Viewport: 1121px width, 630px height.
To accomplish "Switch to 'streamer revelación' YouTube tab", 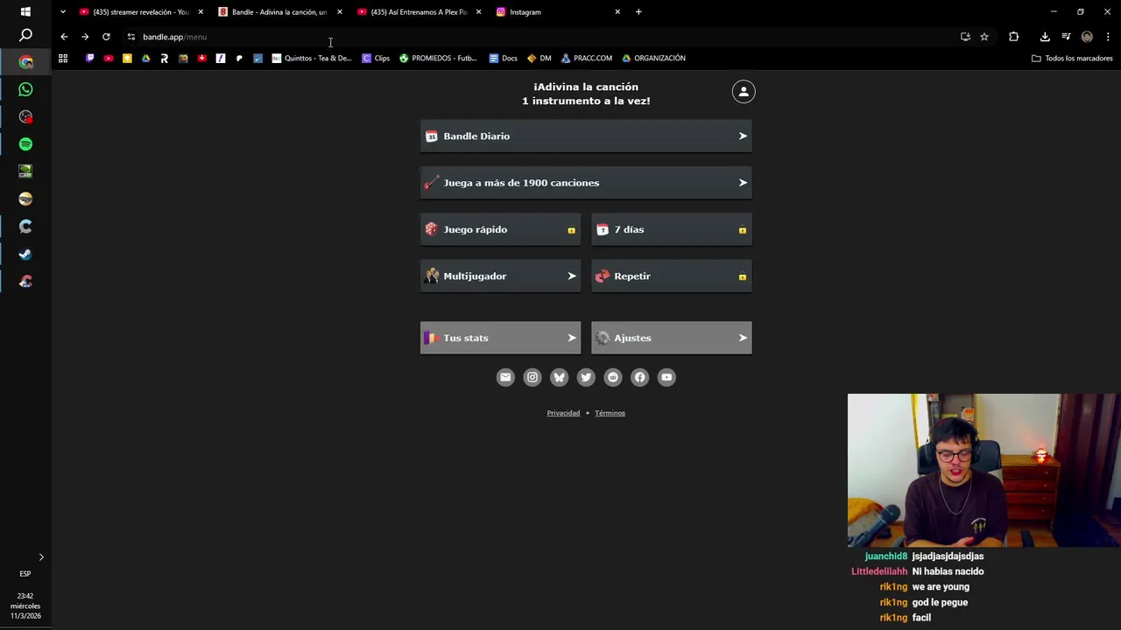I will tap(140, 12).
